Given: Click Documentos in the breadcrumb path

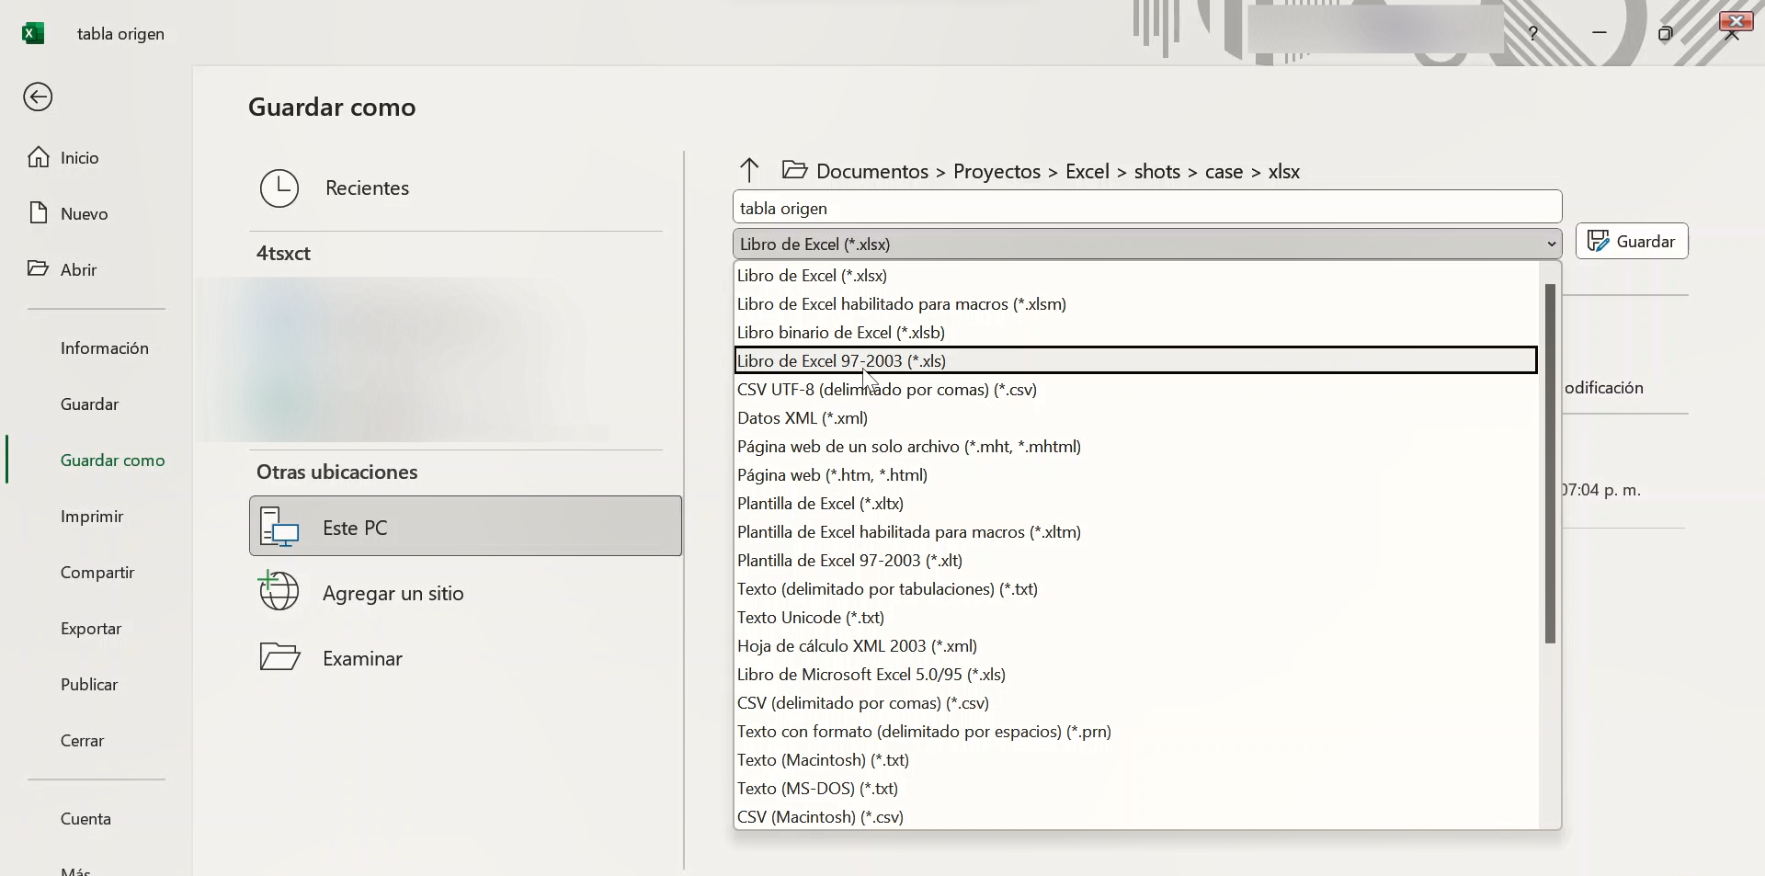Looking at the screenshot, I should 872,171.
